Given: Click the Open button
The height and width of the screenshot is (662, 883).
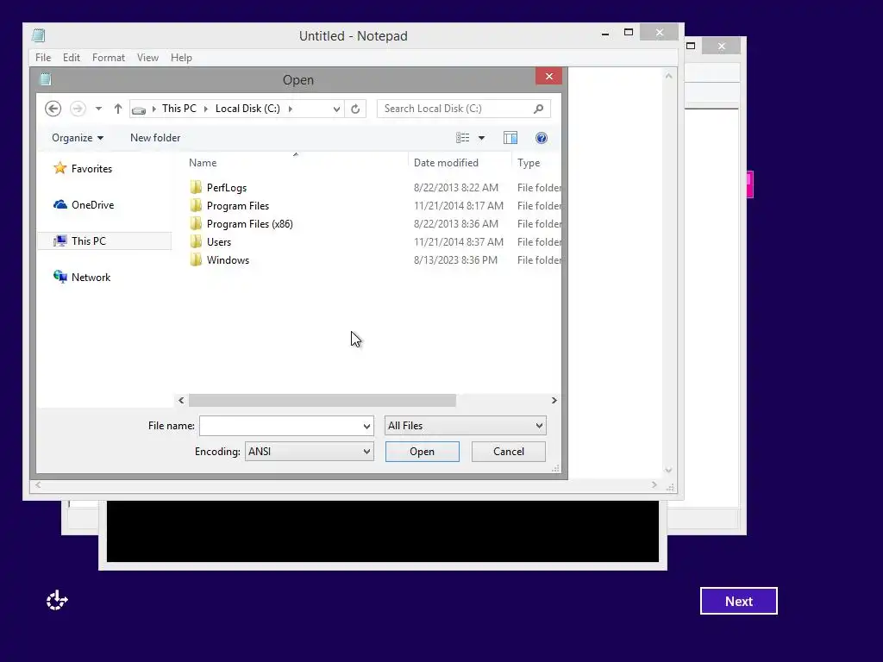Looking at the screenshot, I should click(x=423, y=452).
